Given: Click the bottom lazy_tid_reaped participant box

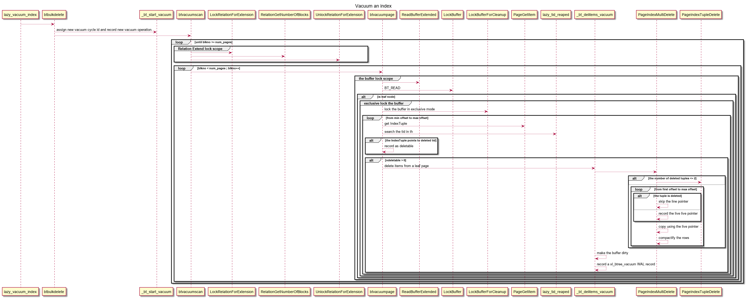Looking at the screenshot, I should (556, 292).
